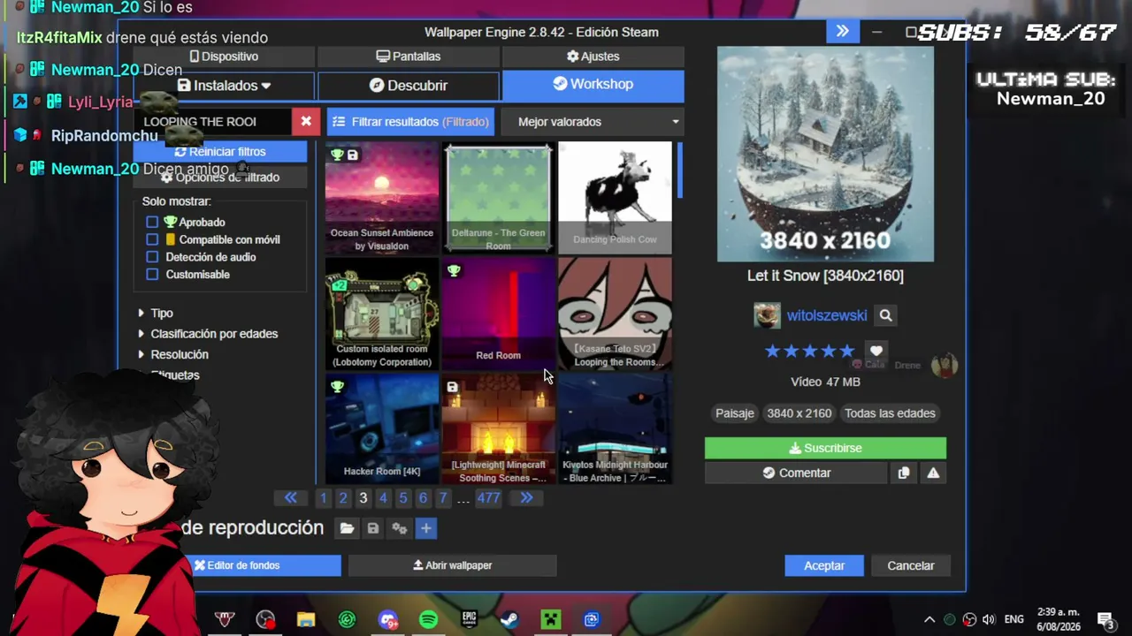Select the Red Room wallpaper thumbnail
1132x636 pixels.
[499, 314]
